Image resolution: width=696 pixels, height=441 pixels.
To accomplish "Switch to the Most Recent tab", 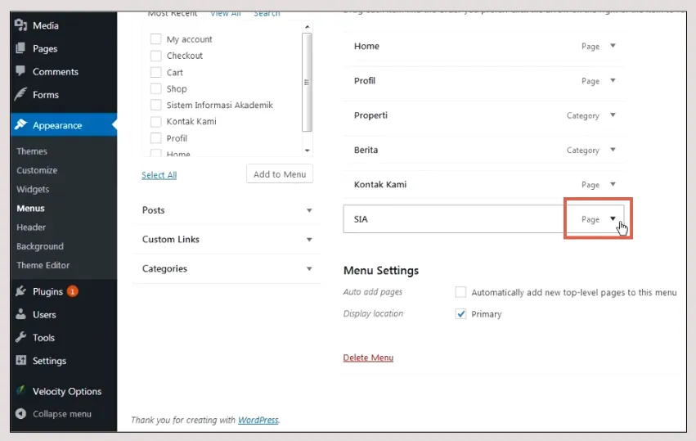I will tap(173, 14).
